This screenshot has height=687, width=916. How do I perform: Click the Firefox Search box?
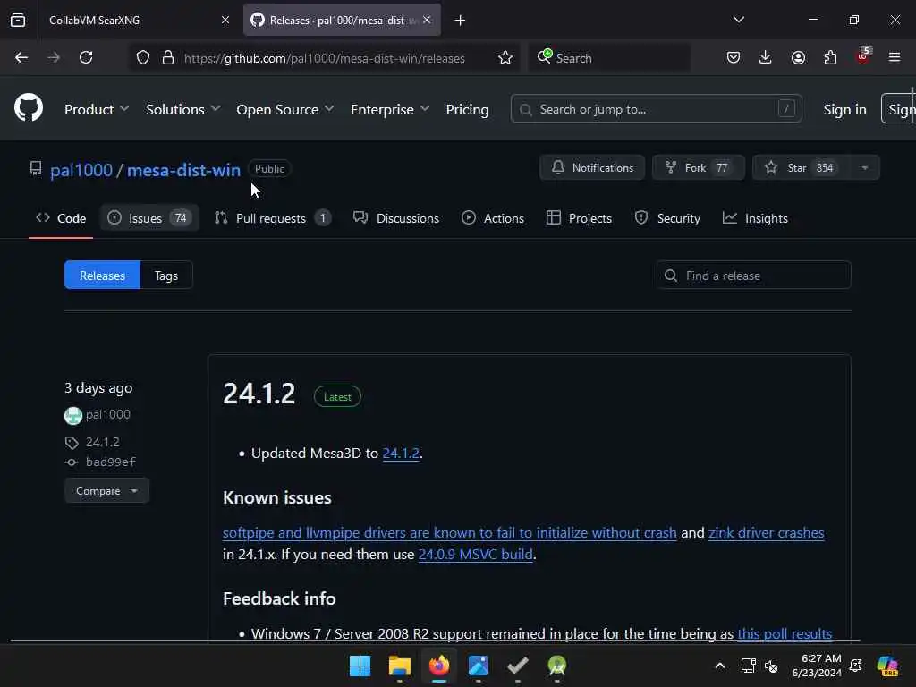[610, 58]
